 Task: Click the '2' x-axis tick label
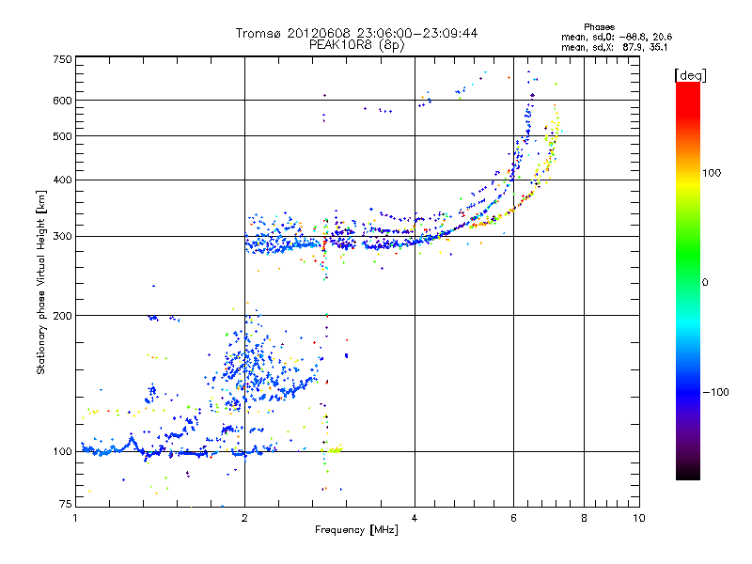(x=244, y=518)
